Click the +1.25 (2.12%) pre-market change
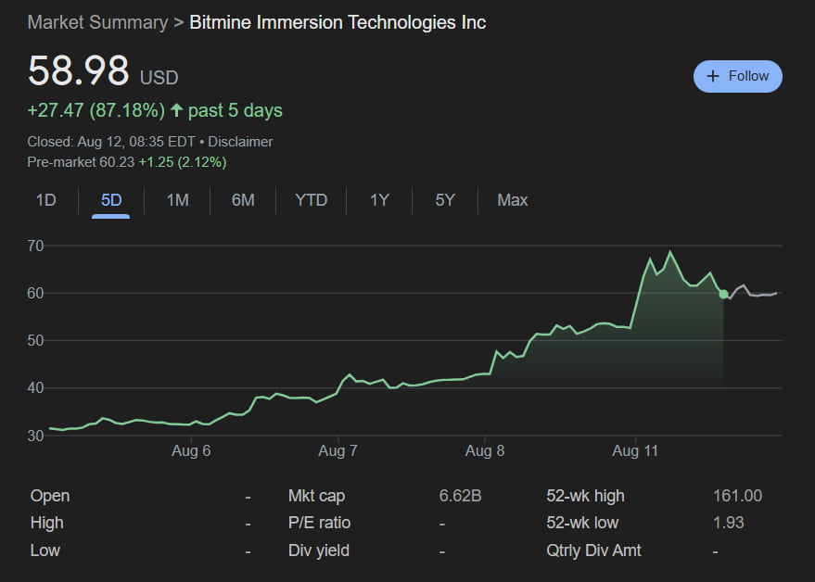This screenshot has height=582, width=815. [183, 162]
